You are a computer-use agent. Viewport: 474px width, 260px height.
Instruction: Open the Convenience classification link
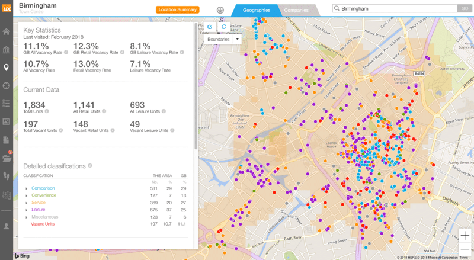click(44, 195)
